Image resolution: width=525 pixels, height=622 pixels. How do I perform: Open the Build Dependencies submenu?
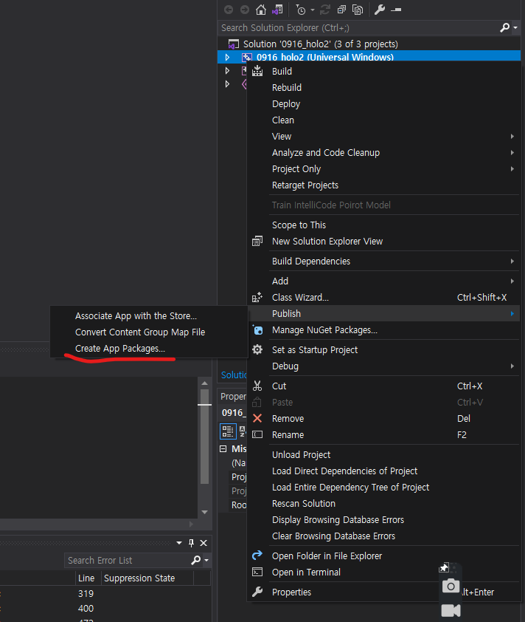click(x=383, y=261)
